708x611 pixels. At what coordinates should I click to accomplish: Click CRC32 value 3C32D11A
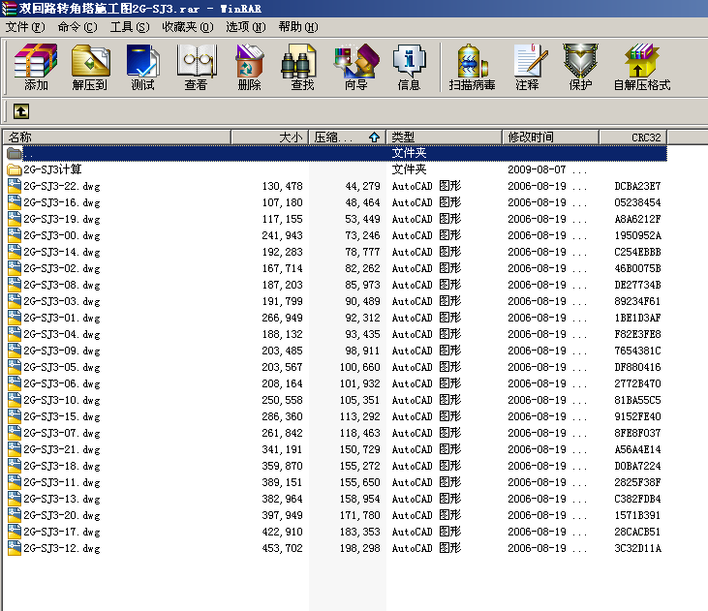(x=637, y=548)
